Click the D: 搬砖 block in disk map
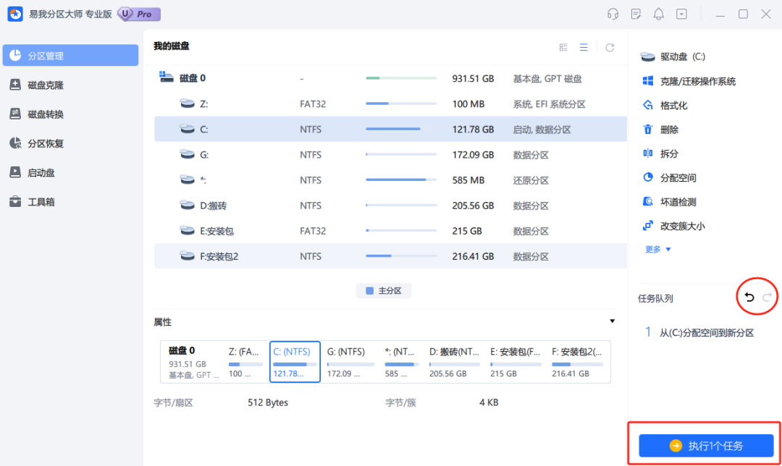782x466 pixels. (x=454, y=362)
